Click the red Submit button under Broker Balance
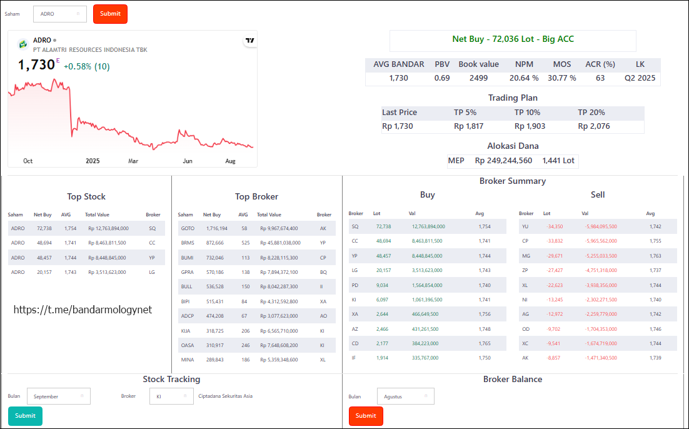The width and height of the screenshot is (689, 429). (366, 416)
